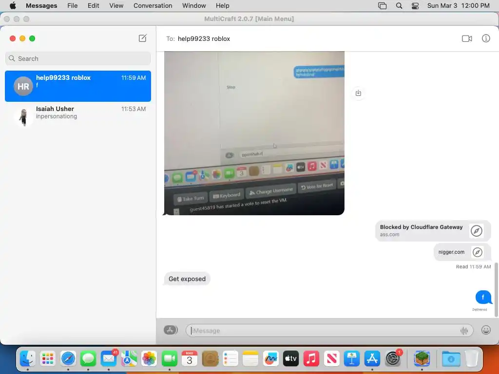Viewport: 499px width, 374px height.
Task: Open conversation details info button
Action: 486,38
